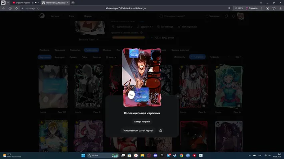Click 'Пользователи с этой картой' button
Viewport: 284px width, 159px height.
(138, 130)
